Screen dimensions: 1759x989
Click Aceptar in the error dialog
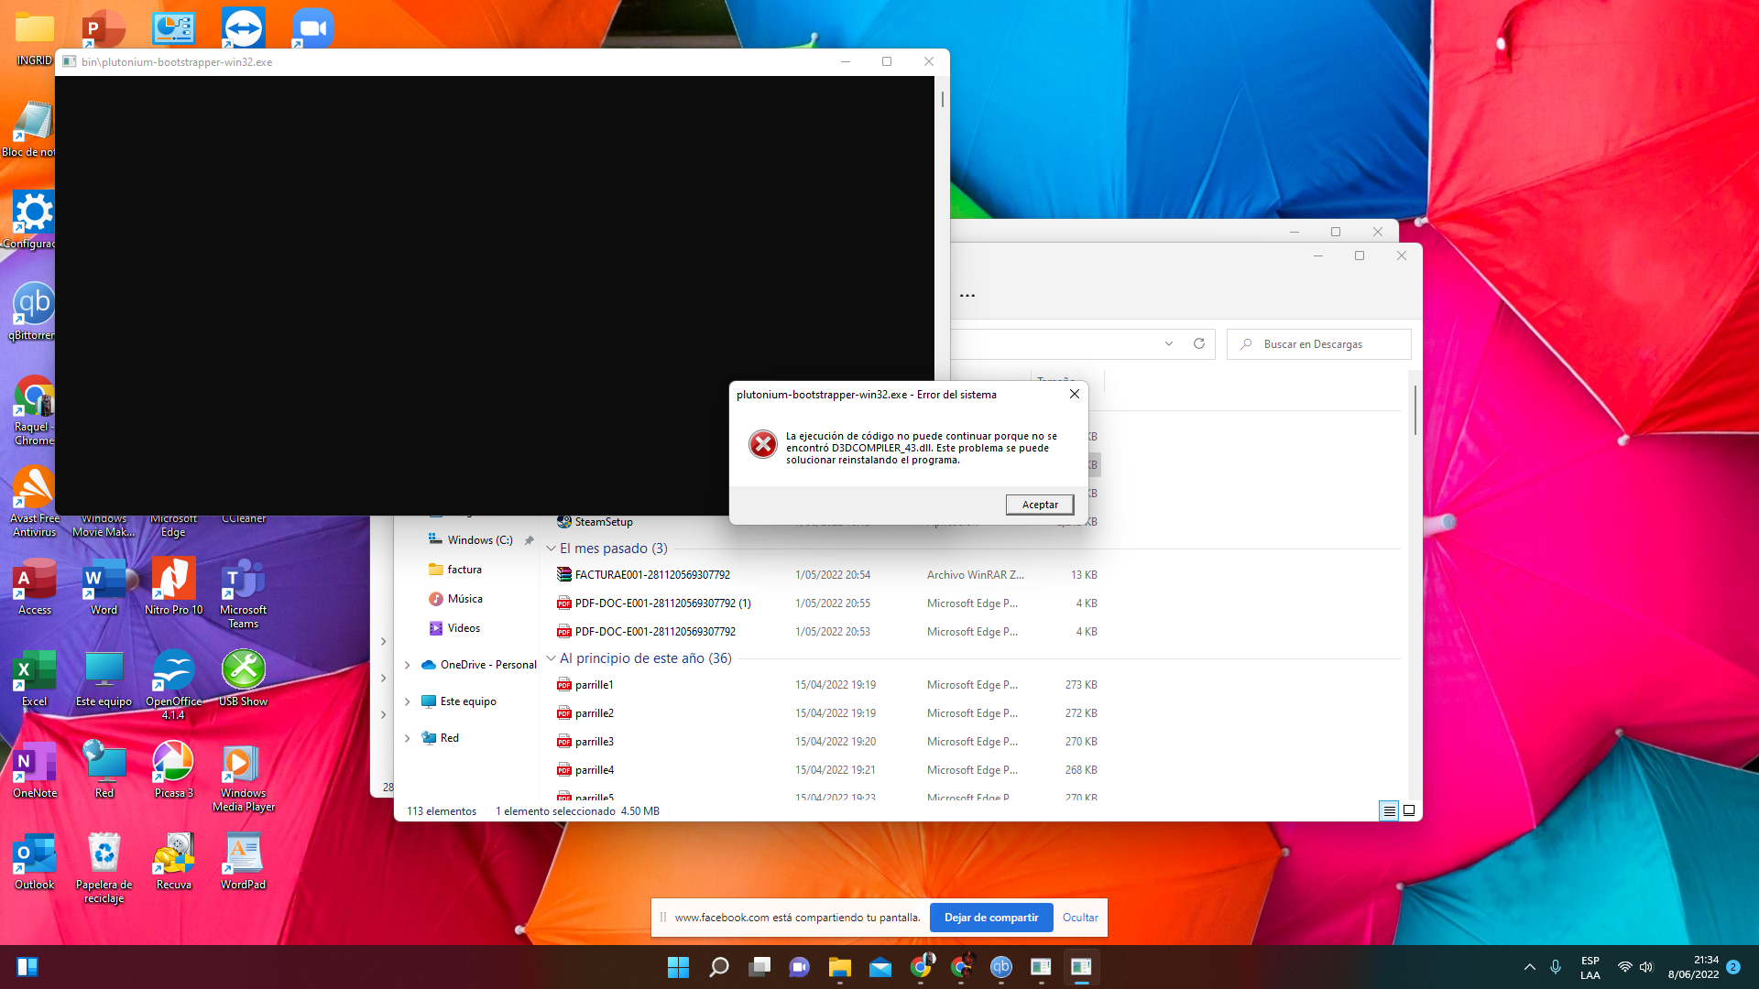click(x=1040, y=505)
